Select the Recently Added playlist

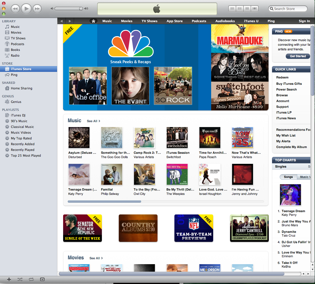(28, 144)
